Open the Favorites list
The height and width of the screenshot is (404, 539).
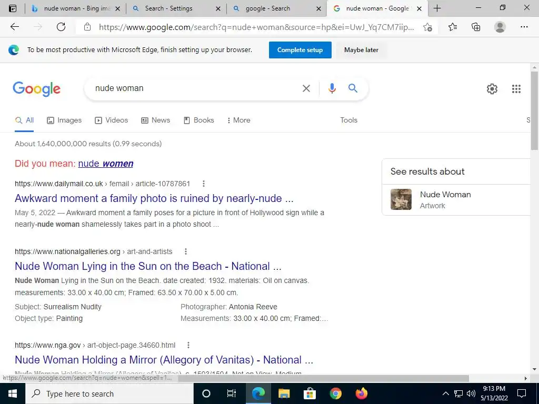point(453,27)
